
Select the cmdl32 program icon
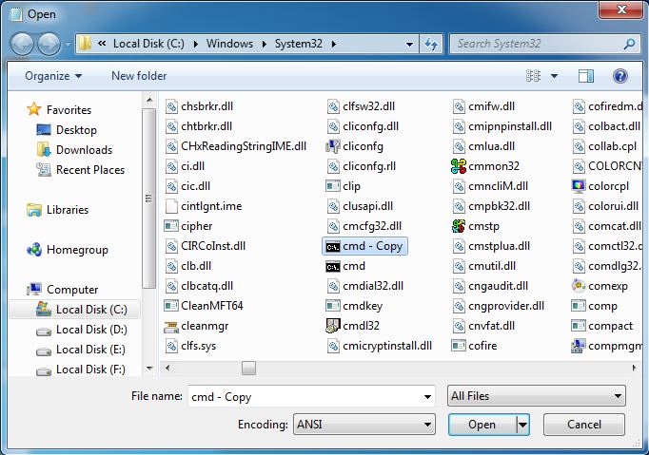(333, 326)
